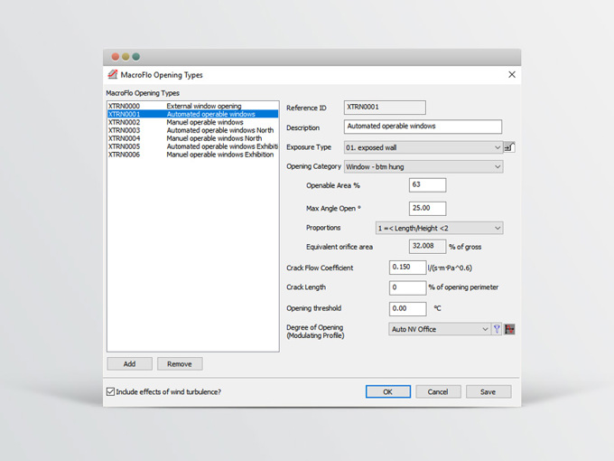
Task: Toggle Include effects of wind turbulence checkbox
Action: [111, 391]
